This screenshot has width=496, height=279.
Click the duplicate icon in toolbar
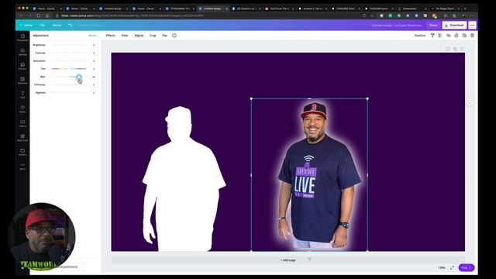tap(464, 36)
